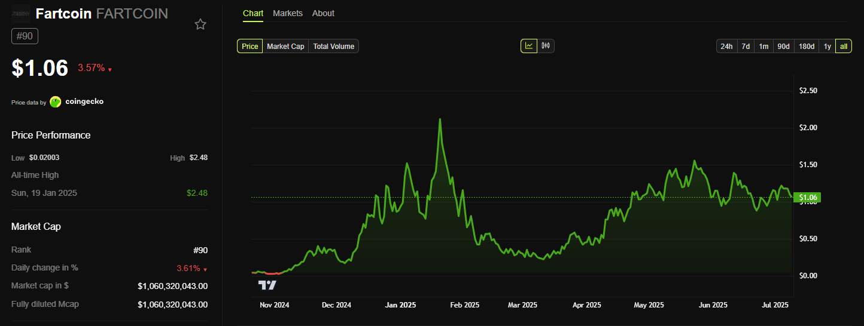Click the TradingView logo on chart
The image size is (864, 326).
tap(267, 285)
